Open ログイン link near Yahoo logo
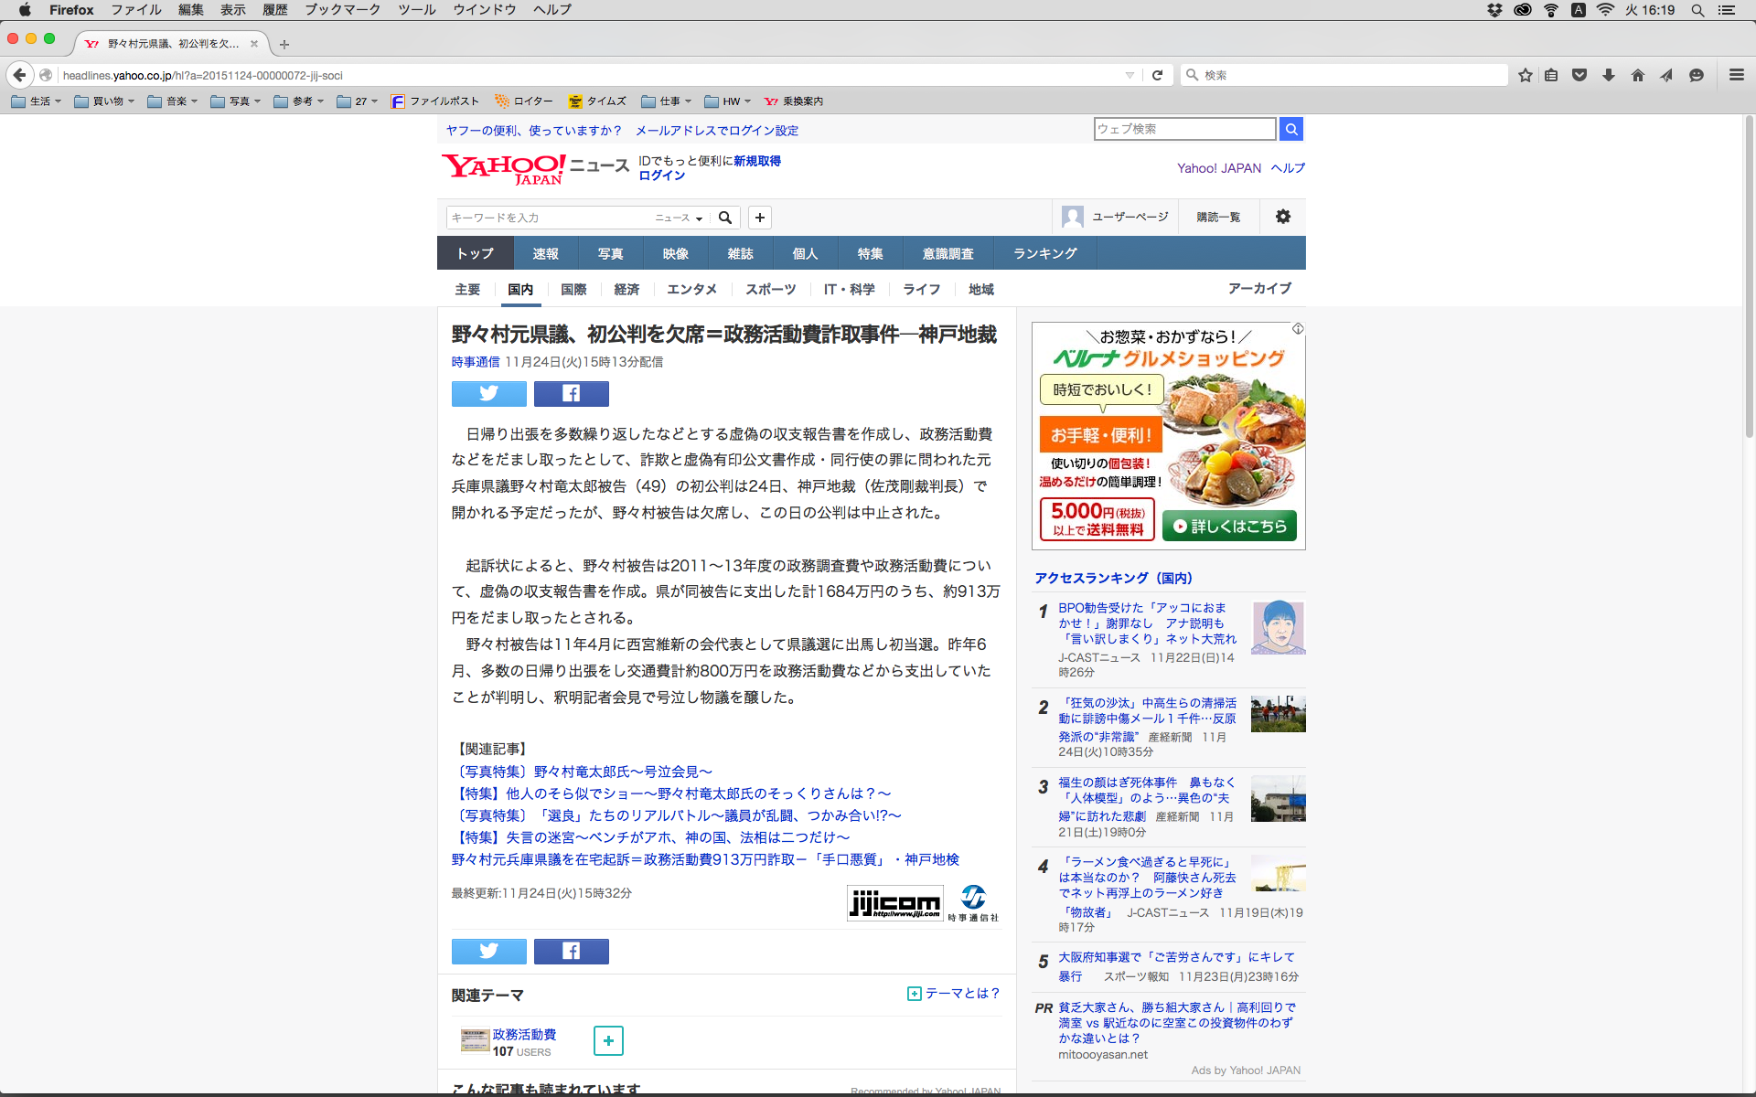The height and width of the screenshot is (1097, 1756). (x=661, y=176)
